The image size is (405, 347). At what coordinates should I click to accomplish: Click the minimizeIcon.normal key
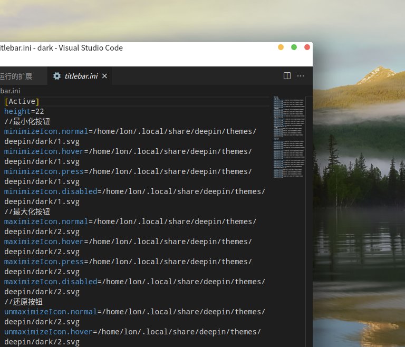[46, 131]
